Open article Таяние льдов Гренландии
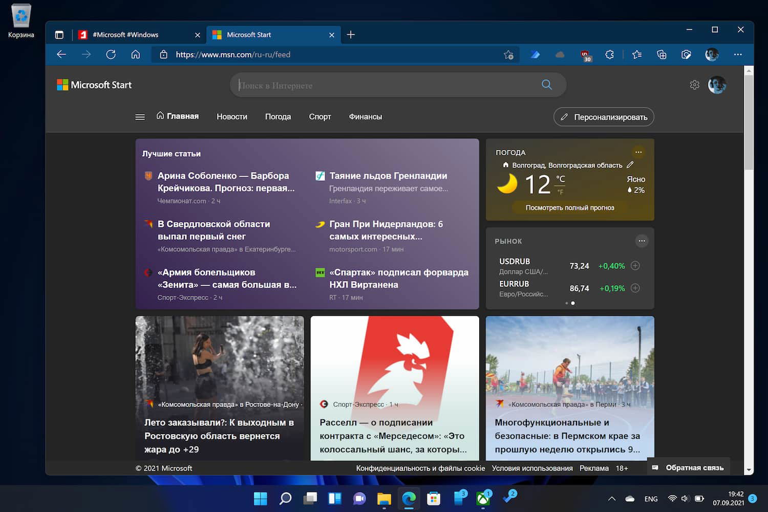The width and height of the screenshot is (768, 512). (x=388, y=176)
